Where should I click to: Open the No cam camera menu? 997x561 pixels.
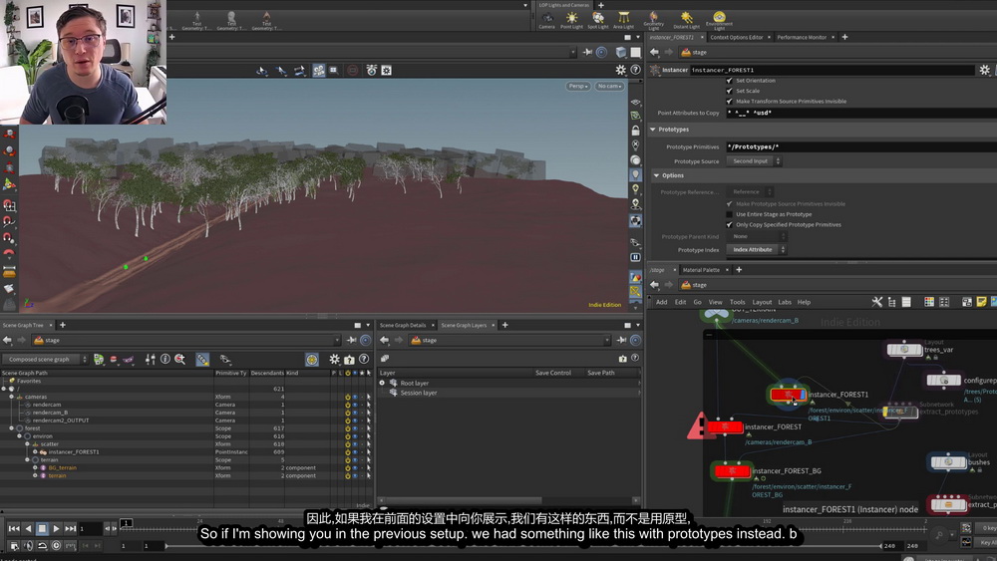point(610,86)
